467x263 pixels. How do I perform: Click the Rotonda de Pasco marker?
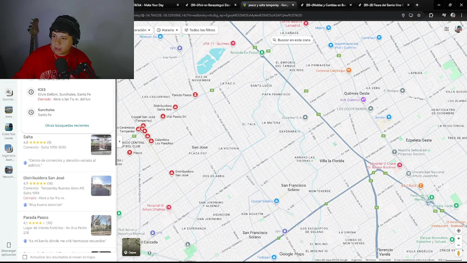coord(262,53)
